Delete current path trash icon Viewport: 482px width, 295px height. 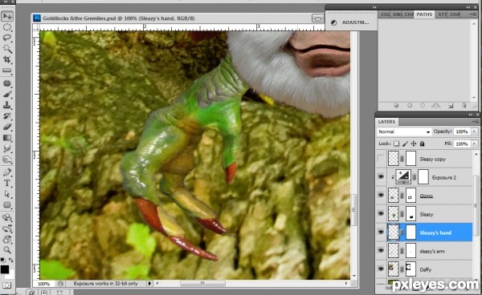464,106
